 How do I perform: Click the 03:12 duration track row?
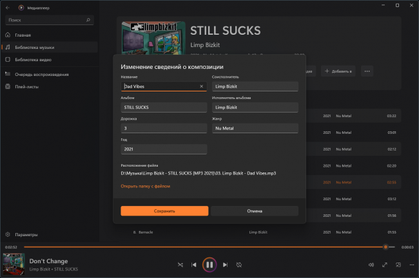(x=353, y=199)
